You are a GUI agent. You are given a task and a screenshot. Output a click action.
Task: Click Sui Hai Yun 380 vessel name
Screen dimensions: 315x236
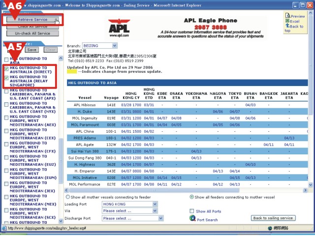pyautogui.click(x=85, y=151)
